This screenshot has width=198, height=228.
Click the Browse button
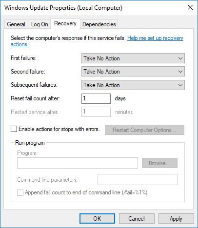(159, 163)
